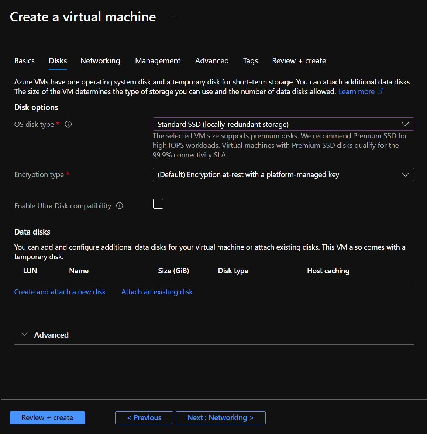Select the Tags tab

click(250, 61)
